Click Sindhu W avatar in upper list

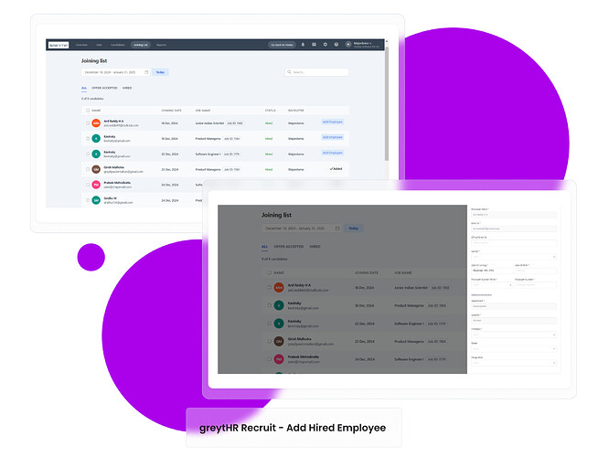click(96, 200)
